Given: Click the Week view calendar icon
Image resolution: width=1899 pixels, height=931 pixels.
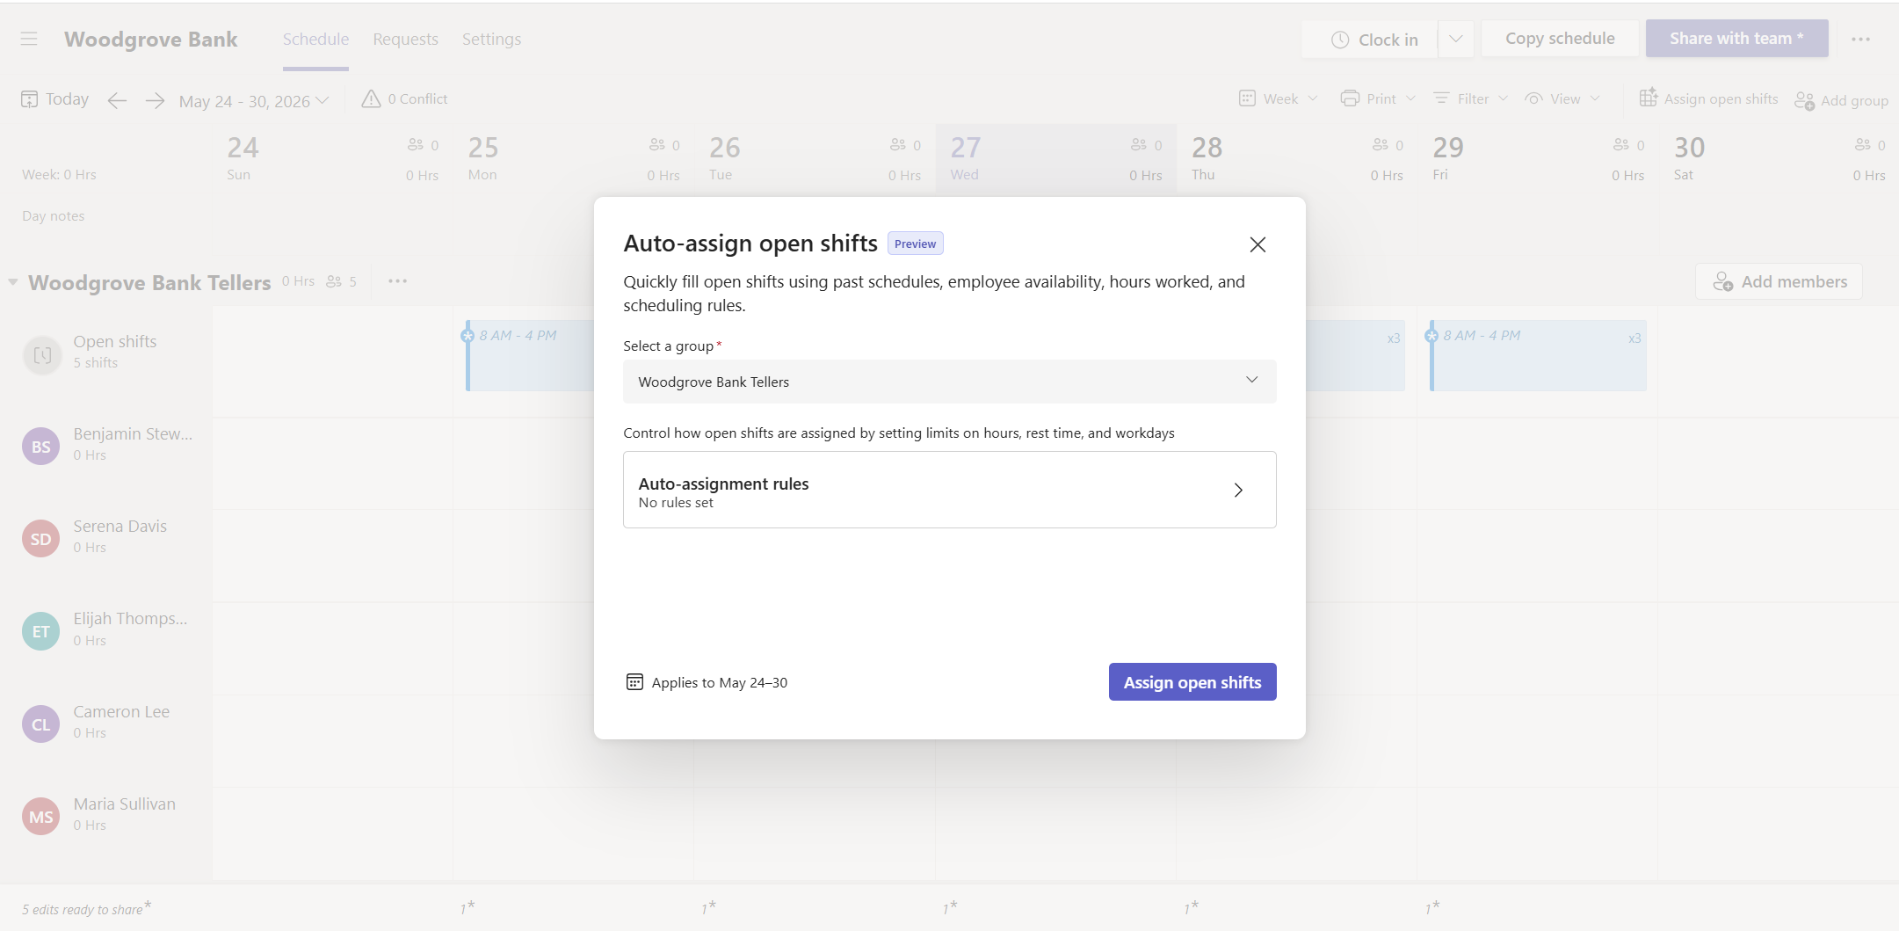Looking at the screenshot, I should point(1247,98).
